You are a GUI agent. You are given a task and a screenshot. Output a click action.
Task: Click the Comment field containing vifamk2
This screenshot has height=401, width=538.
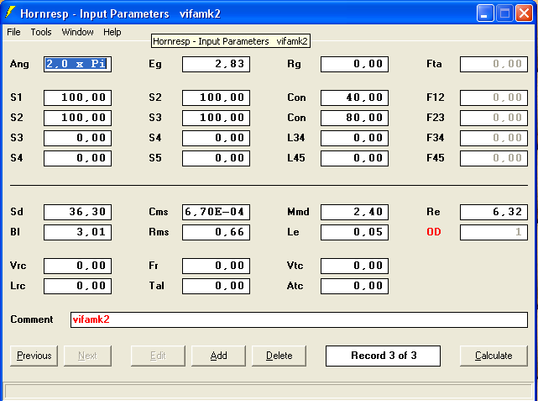point(298,319)
